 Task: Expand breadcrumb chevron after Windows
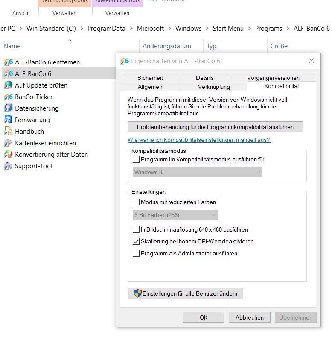(x=207, y=29)
